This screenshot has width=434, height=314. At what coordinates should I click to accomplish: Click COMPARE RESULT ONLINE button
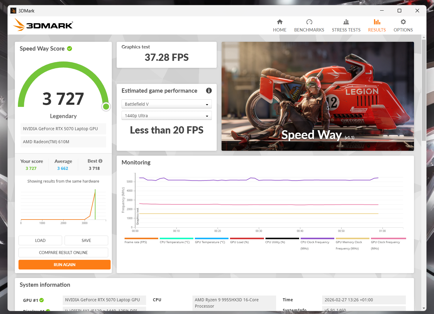pyautogui.click(x=63, y=253)
